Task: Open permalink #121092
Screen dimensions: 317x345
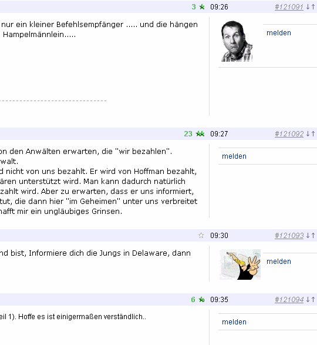Action: (x=289, y=134)
